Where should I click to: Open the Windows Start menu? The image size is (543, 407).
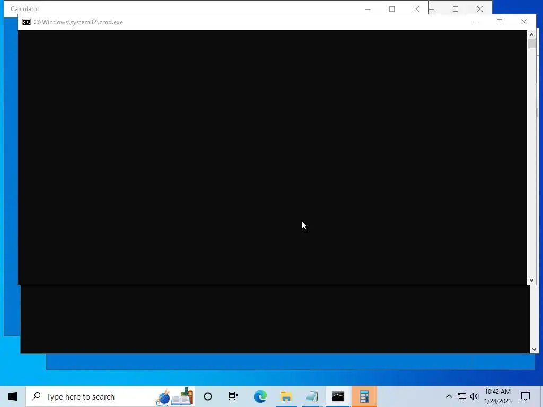pyautogui.click(x=13, y=396)
